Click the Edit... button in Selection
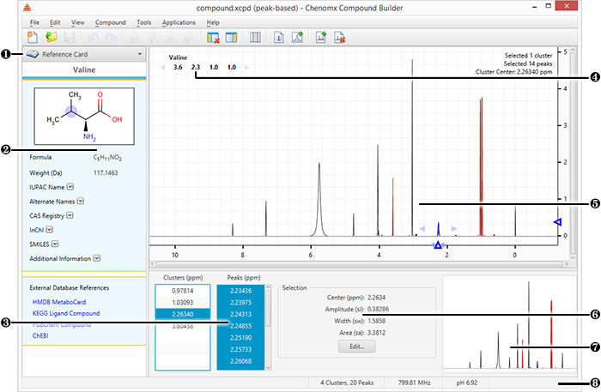Screen dimensions: 601x392 (x=356, y=347)
